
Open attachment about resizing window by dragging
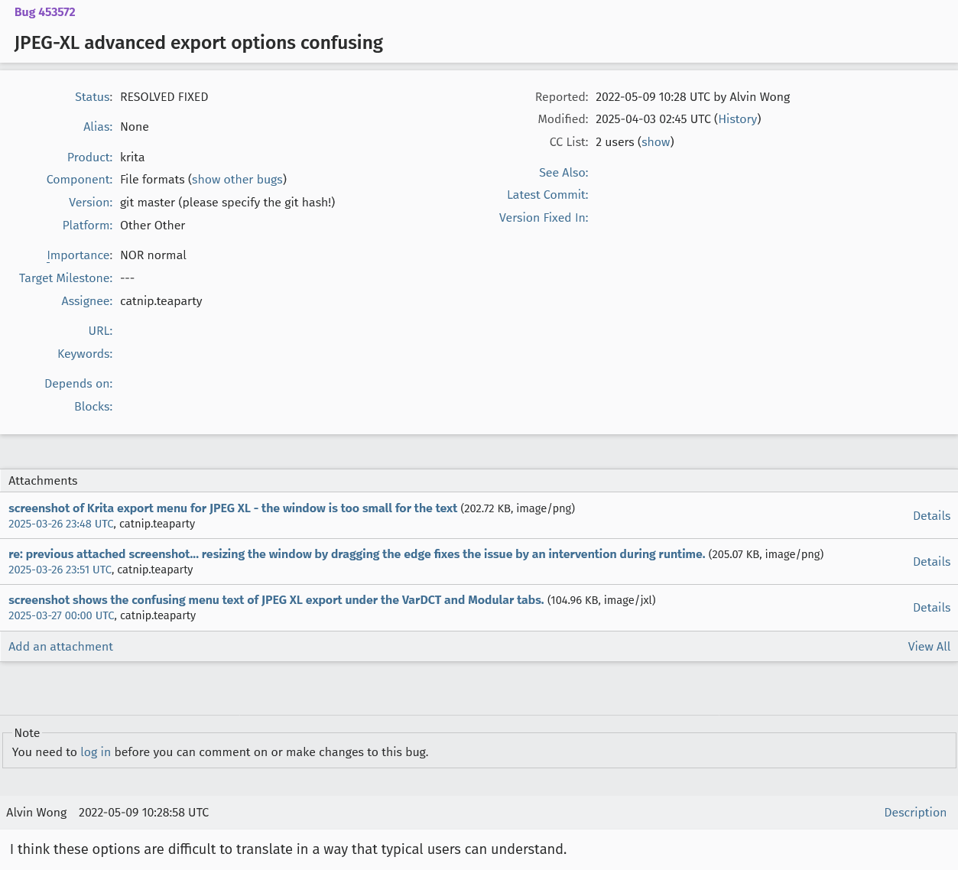[357, 554]
